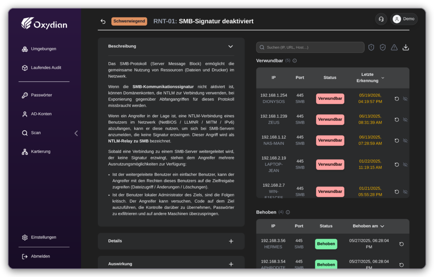This screenshot has width=434, height=277.
Task: Select Scan in the sidebar
Action: 31,133
